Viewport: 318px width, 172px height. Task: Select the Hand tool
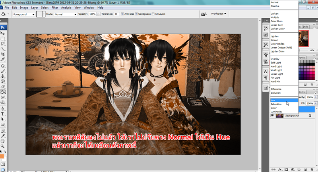click(x=3, y=141)
